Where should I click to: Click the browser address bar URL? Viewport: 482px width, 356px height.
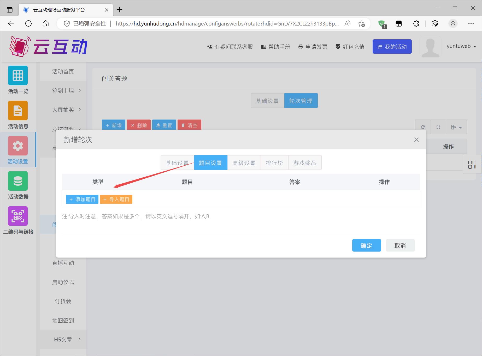point(227,24)
